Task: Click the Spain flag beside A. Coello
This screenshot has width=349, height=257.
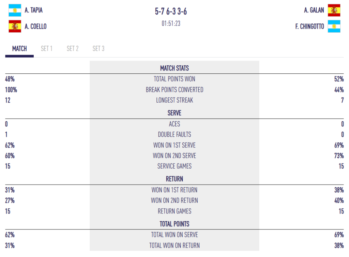Action: [x=15, y=27]
